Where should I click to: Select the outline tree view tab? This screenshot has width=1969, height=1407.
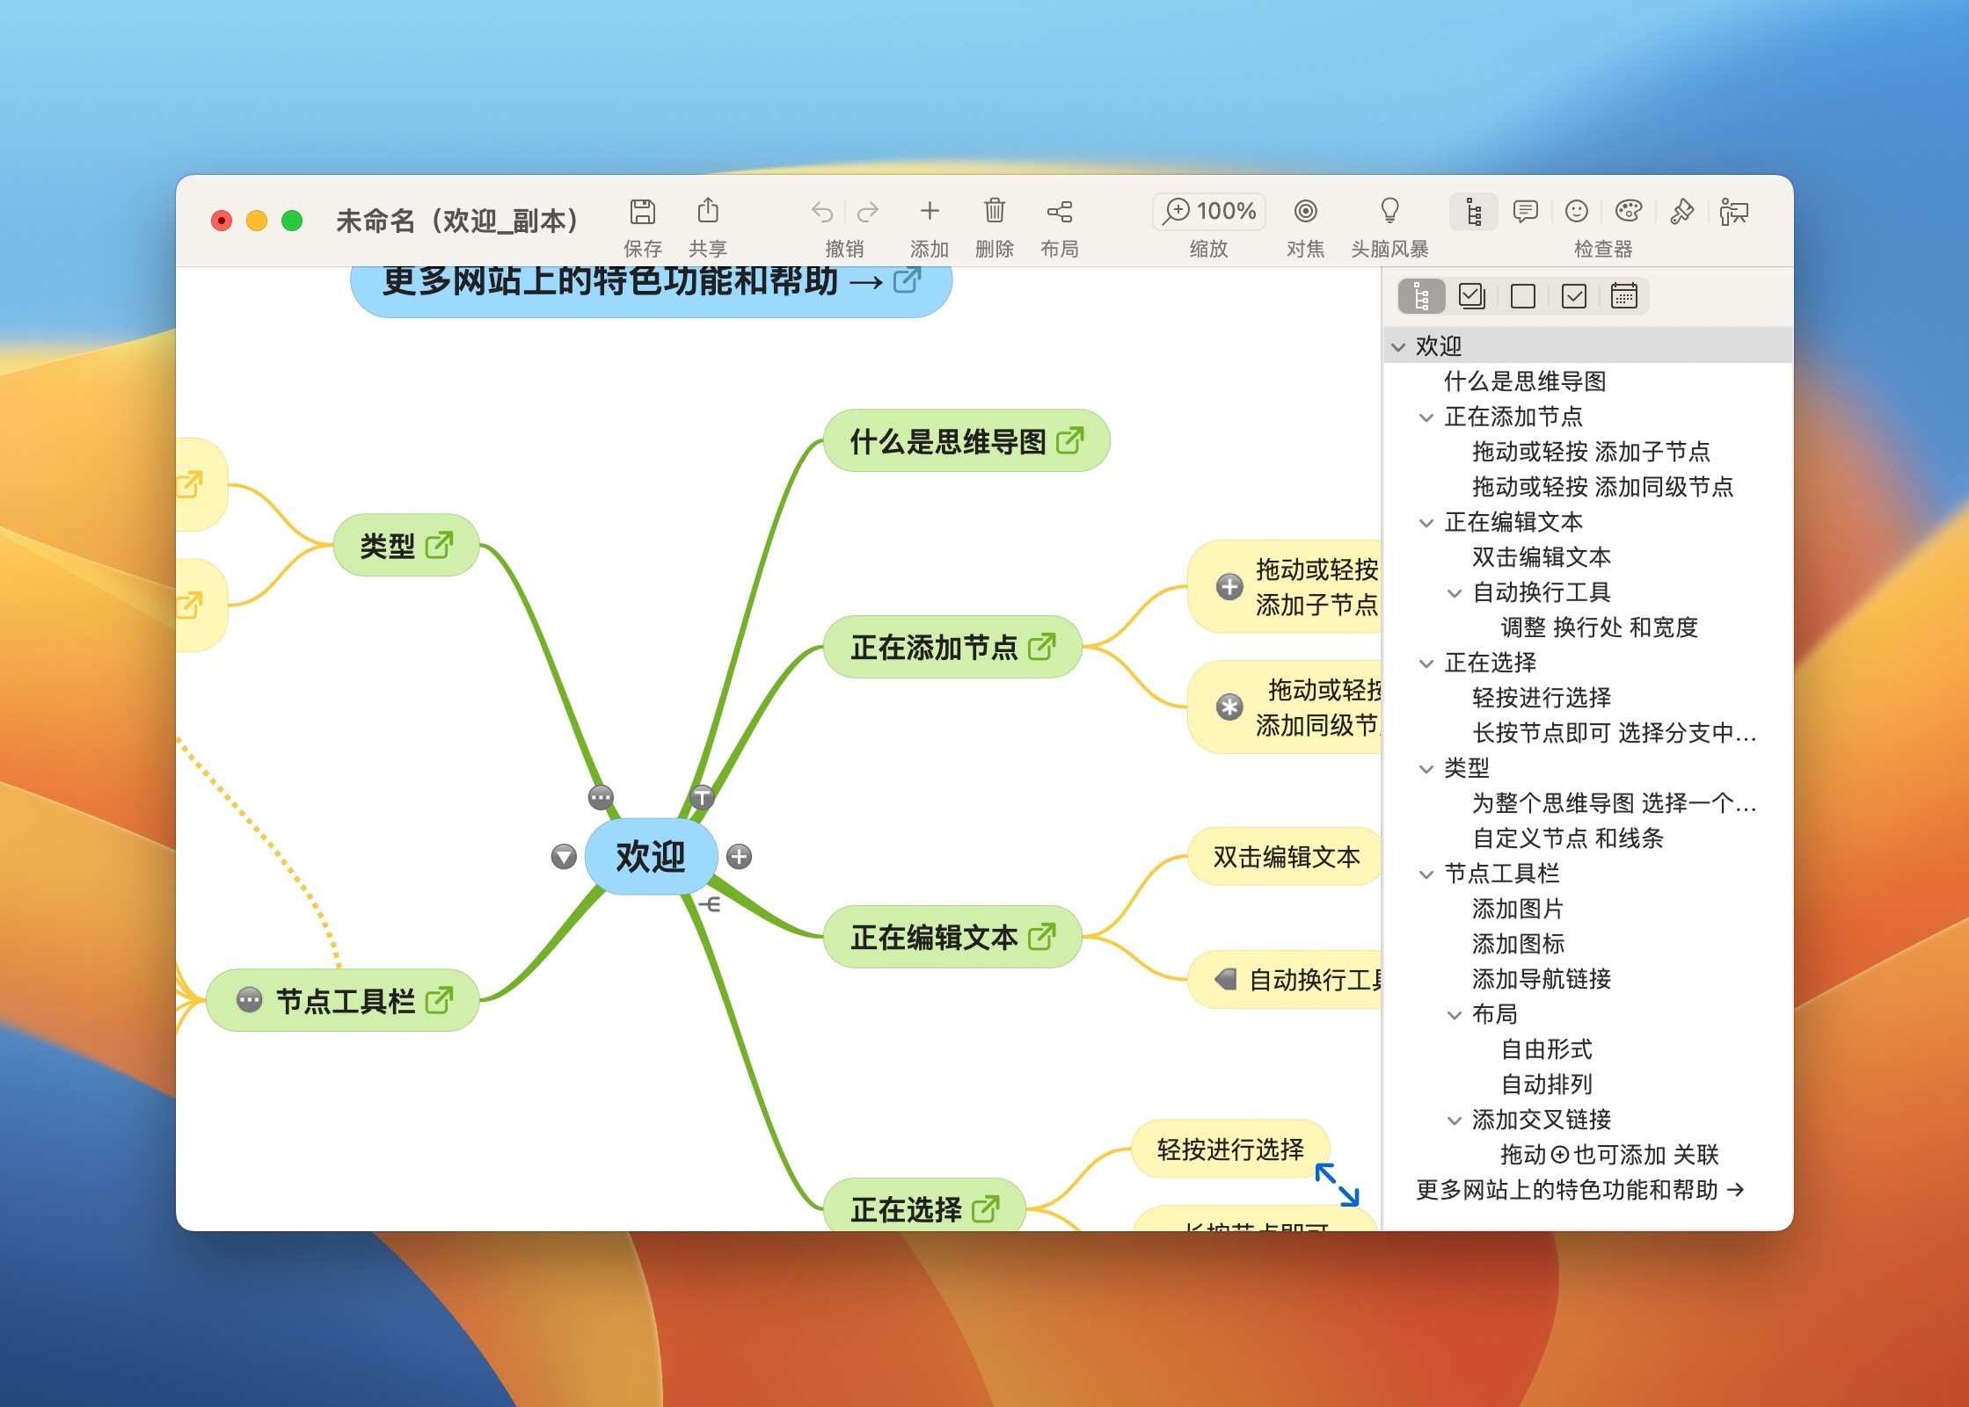pyautogui.click(x=1421, y=296)
